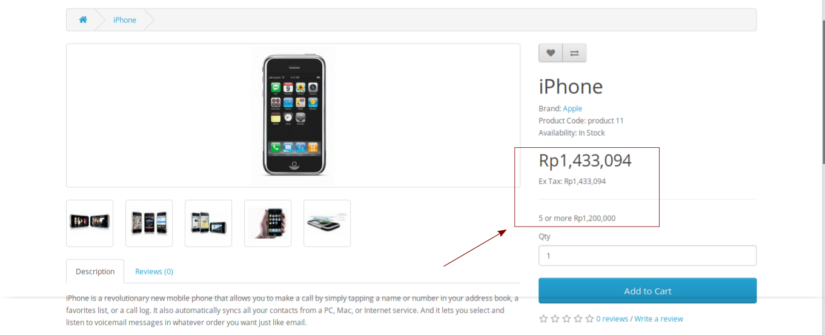Rate with the first star icon
Viewport: 825px width, 335px height.
tap(543, 319)
